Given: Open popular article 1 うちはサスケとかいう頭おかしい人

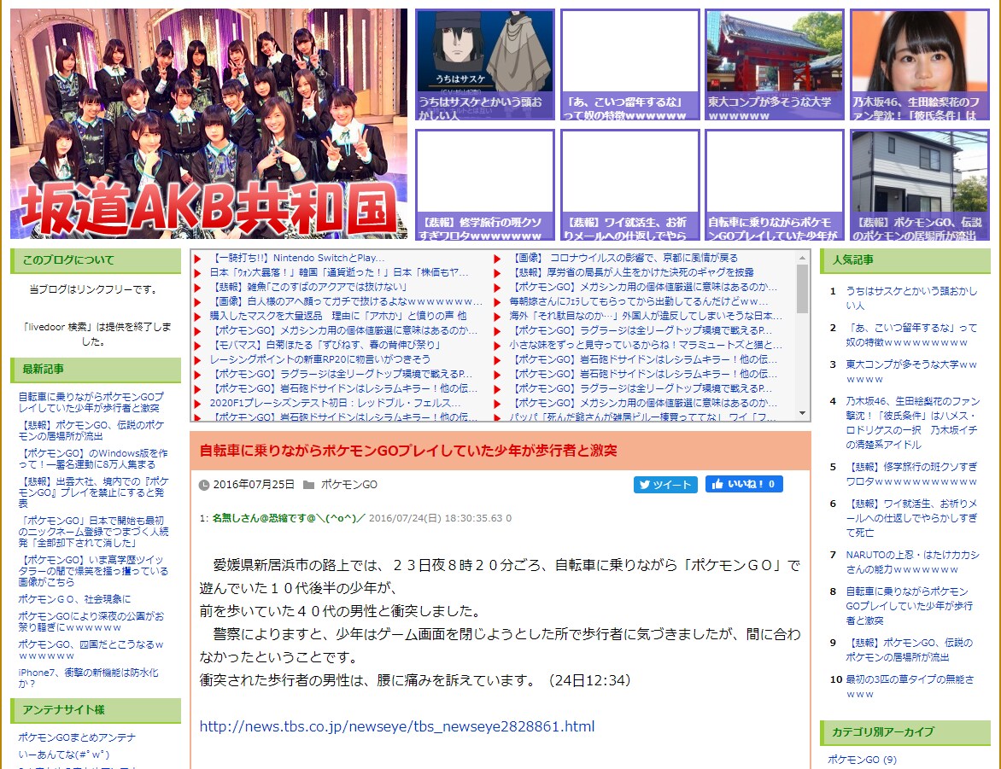Looking at the screenshot, I should (911, 298).
